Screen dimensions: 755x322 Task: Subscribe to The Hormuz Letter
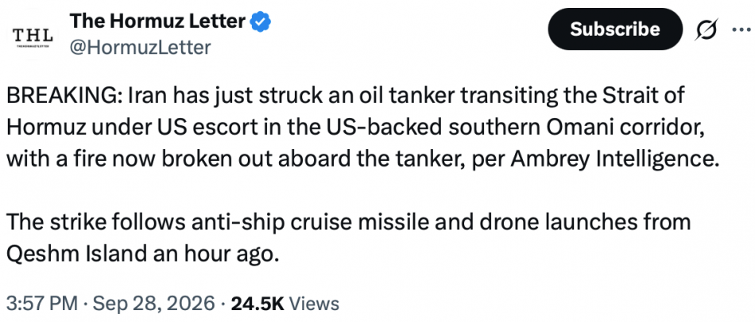[615, 29]
